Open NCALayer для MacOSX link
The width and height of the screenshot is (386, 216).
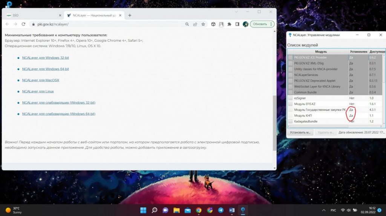pos(41,80)
